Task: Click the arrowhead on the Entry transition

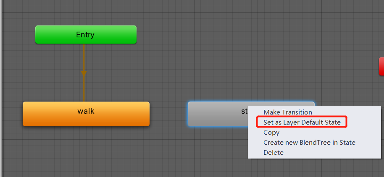Action: (84, 73)
